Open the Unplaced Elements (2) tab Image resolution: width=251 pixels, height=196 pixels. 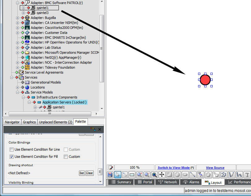(55, 122)
